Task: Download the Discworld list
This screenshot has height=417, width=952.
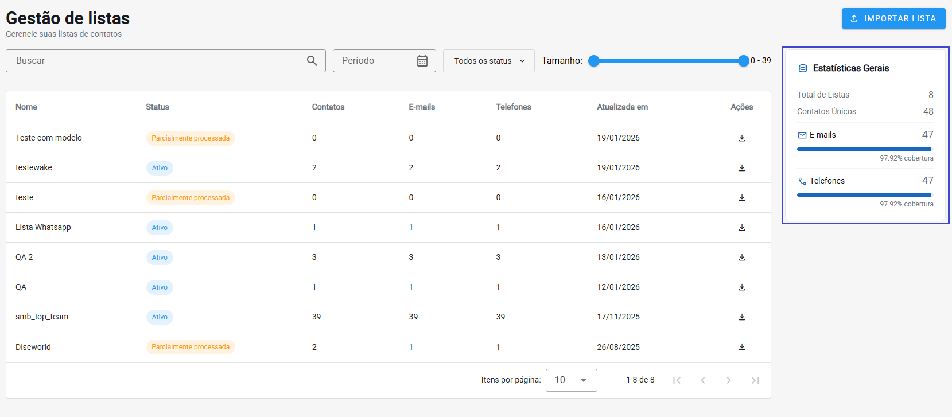Action: pos(741,347)
